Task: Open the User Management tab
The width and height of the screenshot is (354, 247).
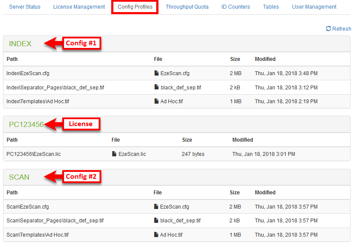Action: click(314, 7)
